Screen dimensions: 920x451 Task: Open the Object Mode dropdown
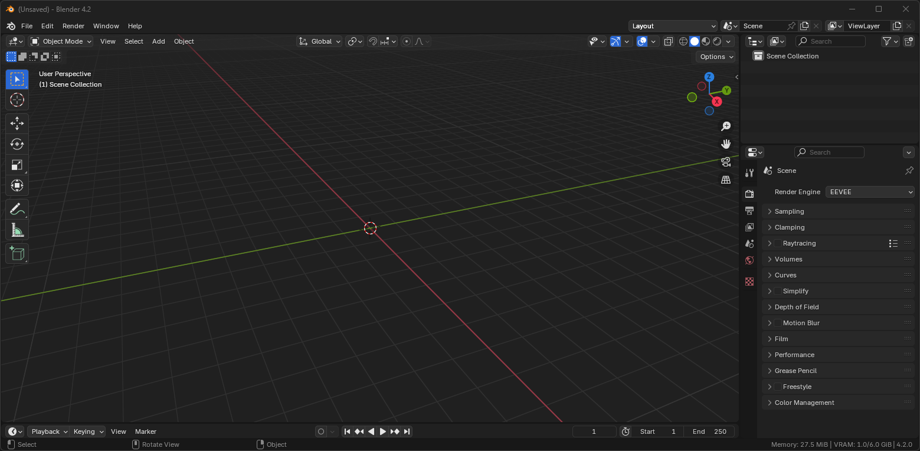(61, 41)
